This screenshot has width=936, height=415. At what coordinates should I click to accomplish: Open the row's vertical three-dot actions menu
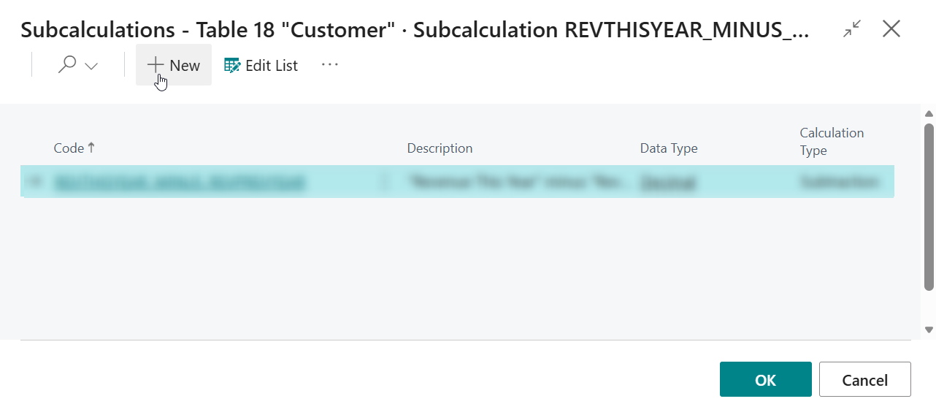[x=385, y=183]
